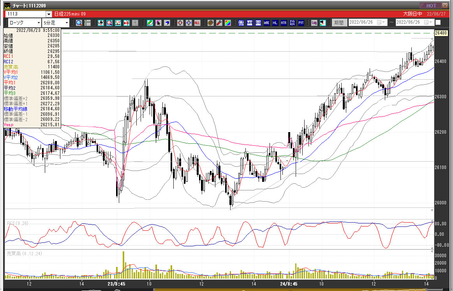Image resolution: width=453 pixels, height=291 pixels.
Task: Click the yen price arrow icon
Action: pyautogui.click(x=127, y=23)
